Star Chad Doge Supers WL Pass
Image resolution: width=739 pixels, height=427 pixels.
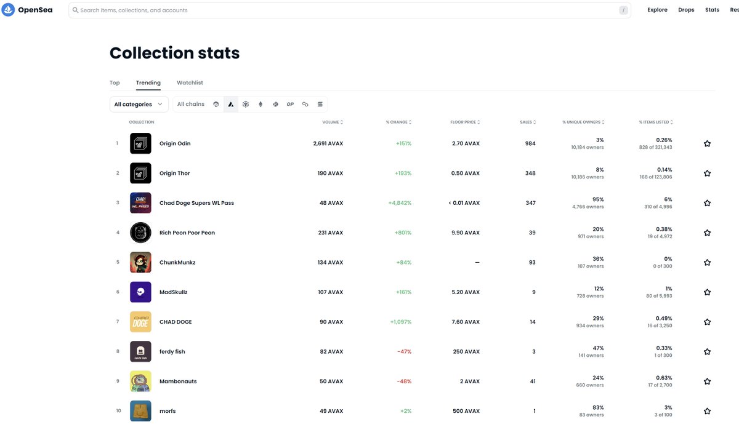pyautogui.click(x=707, y=203)
